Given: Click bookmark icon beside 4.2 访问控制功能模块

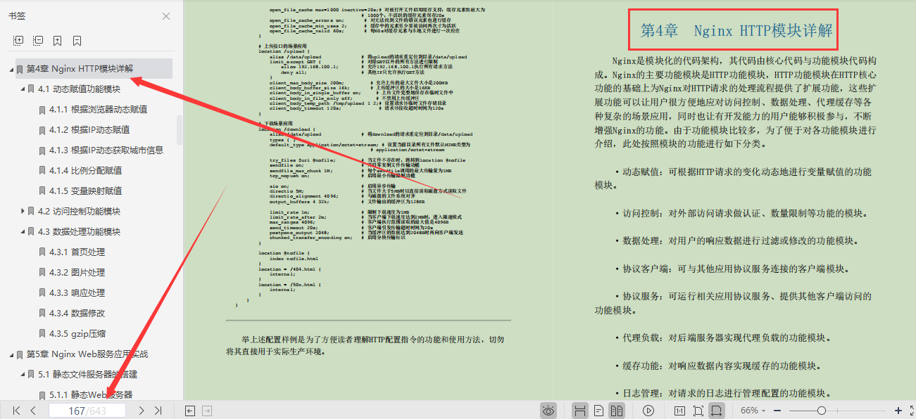Looking at the screenshot, I should coord(31,211).
